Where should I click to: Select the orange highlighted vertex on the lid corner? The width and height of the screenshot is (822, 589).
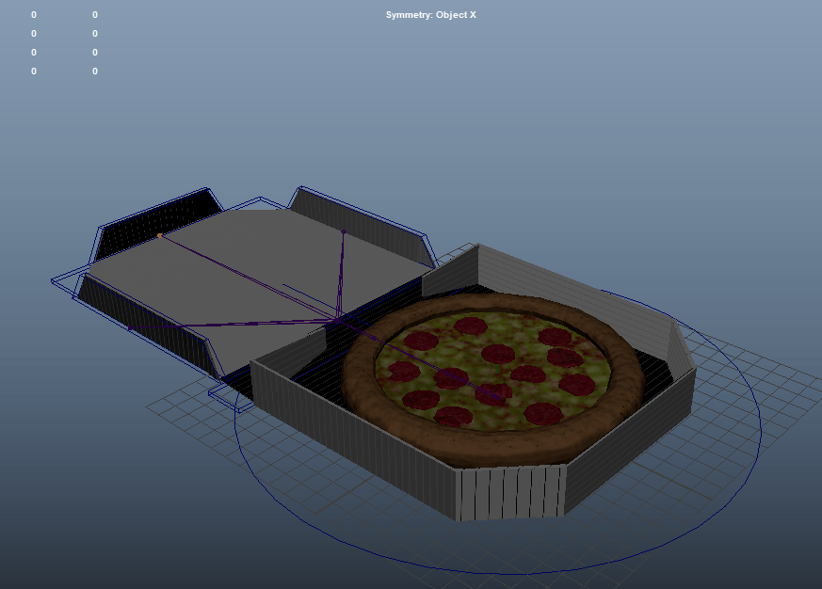[x=160, y=236]
